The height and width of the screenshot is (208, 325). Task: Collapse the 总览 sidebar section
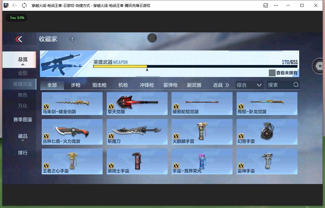click(19, 60)
